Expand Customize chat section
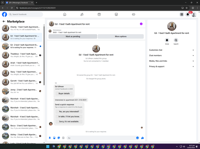 click(172, 50)
